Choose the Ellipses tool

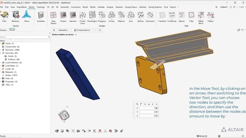pyautogui.click(x=121, y=16)
